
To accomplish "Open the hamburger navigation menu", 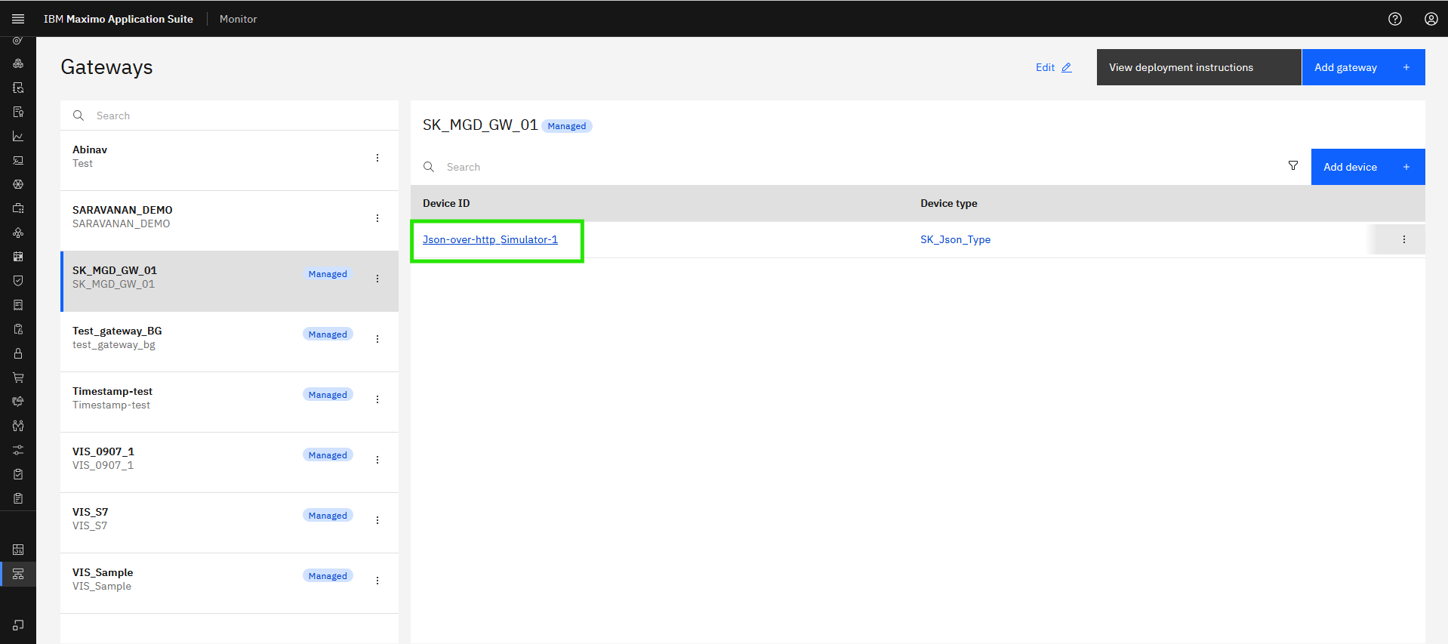I will (18, 19).
